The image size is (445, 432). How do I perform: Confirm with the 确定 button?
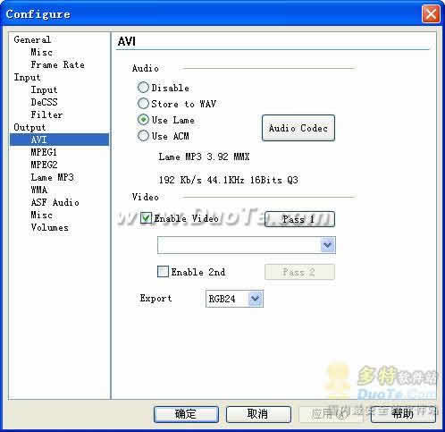click(x=186, y=414)
